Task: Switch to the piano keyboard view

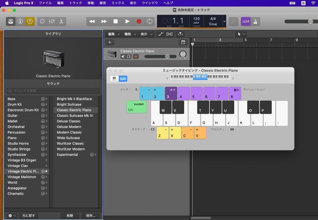Action: [x=114, y=79]
